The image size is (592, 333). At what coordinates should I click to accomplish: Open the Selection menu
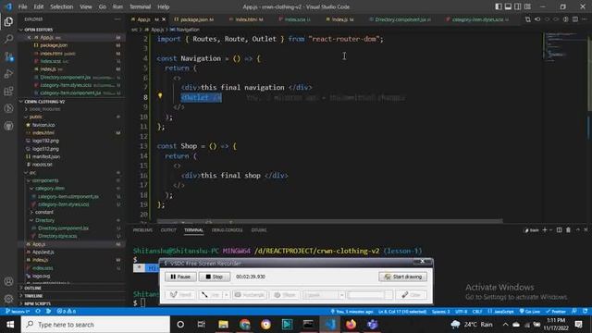coord(62,6)
